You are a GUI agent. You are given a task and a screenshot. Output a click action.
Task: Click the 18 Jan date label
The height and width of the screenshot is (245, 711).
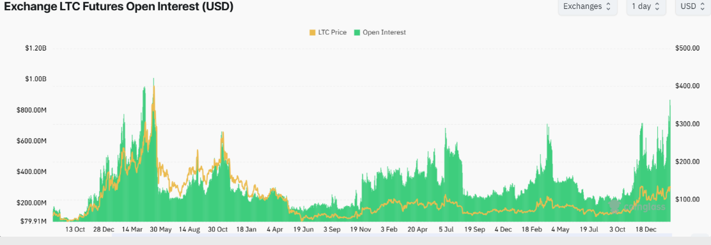coord(246,230)
